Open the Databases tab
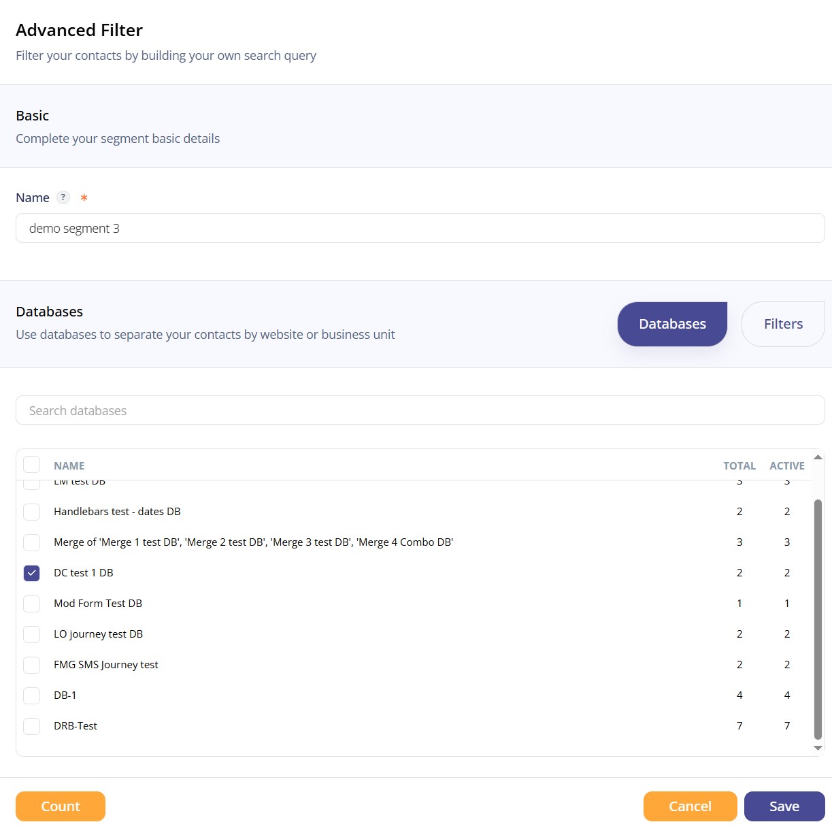The width and height of the screenshot is (832, 837). (672, 324)
